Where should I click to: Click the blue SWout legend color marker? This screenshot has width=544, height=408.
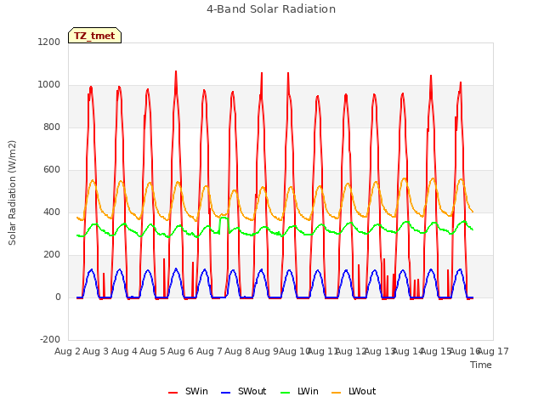pos(225,393)
